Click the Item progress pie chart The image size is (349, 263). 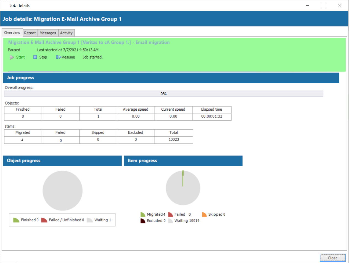183,188
